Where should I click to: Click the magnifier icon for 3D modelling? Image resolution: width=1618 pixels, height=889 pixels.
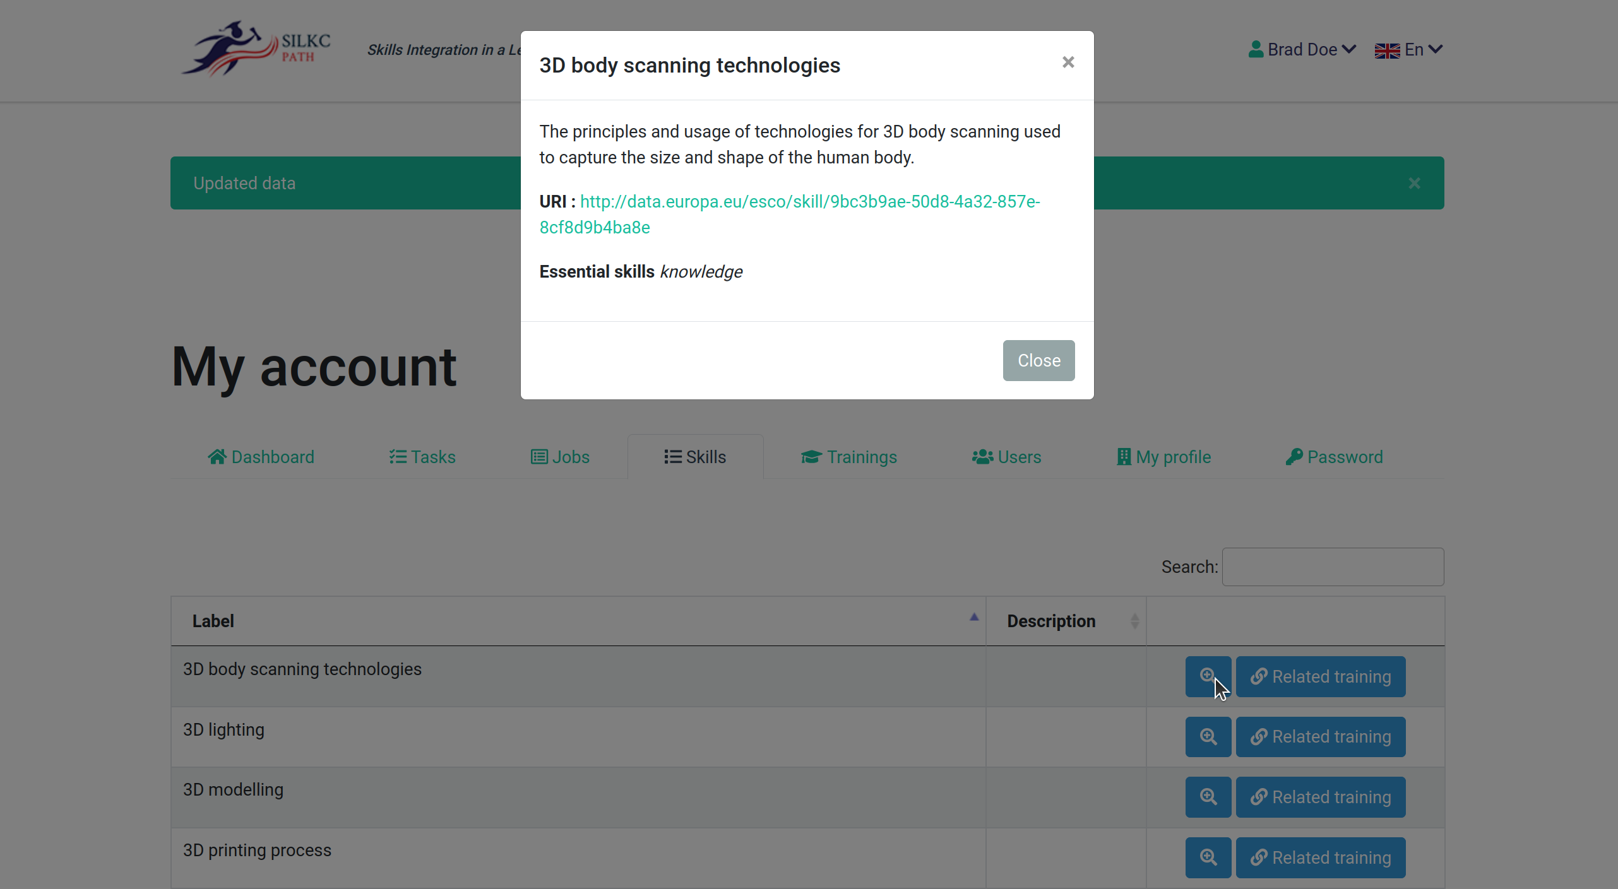[1208, 796]
